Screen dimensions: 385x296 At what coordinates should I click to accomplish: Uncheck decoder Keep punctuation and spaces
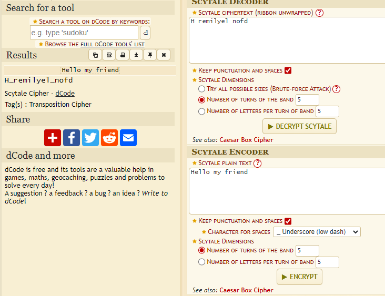click(x=288, y=70)
